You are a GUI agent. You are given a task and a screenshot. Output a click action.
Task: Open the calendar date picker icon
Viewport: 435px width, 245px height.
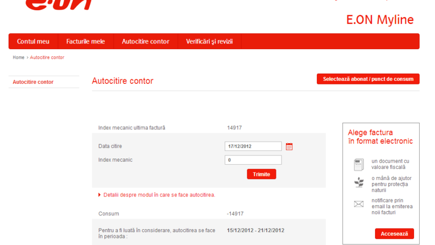289,146
